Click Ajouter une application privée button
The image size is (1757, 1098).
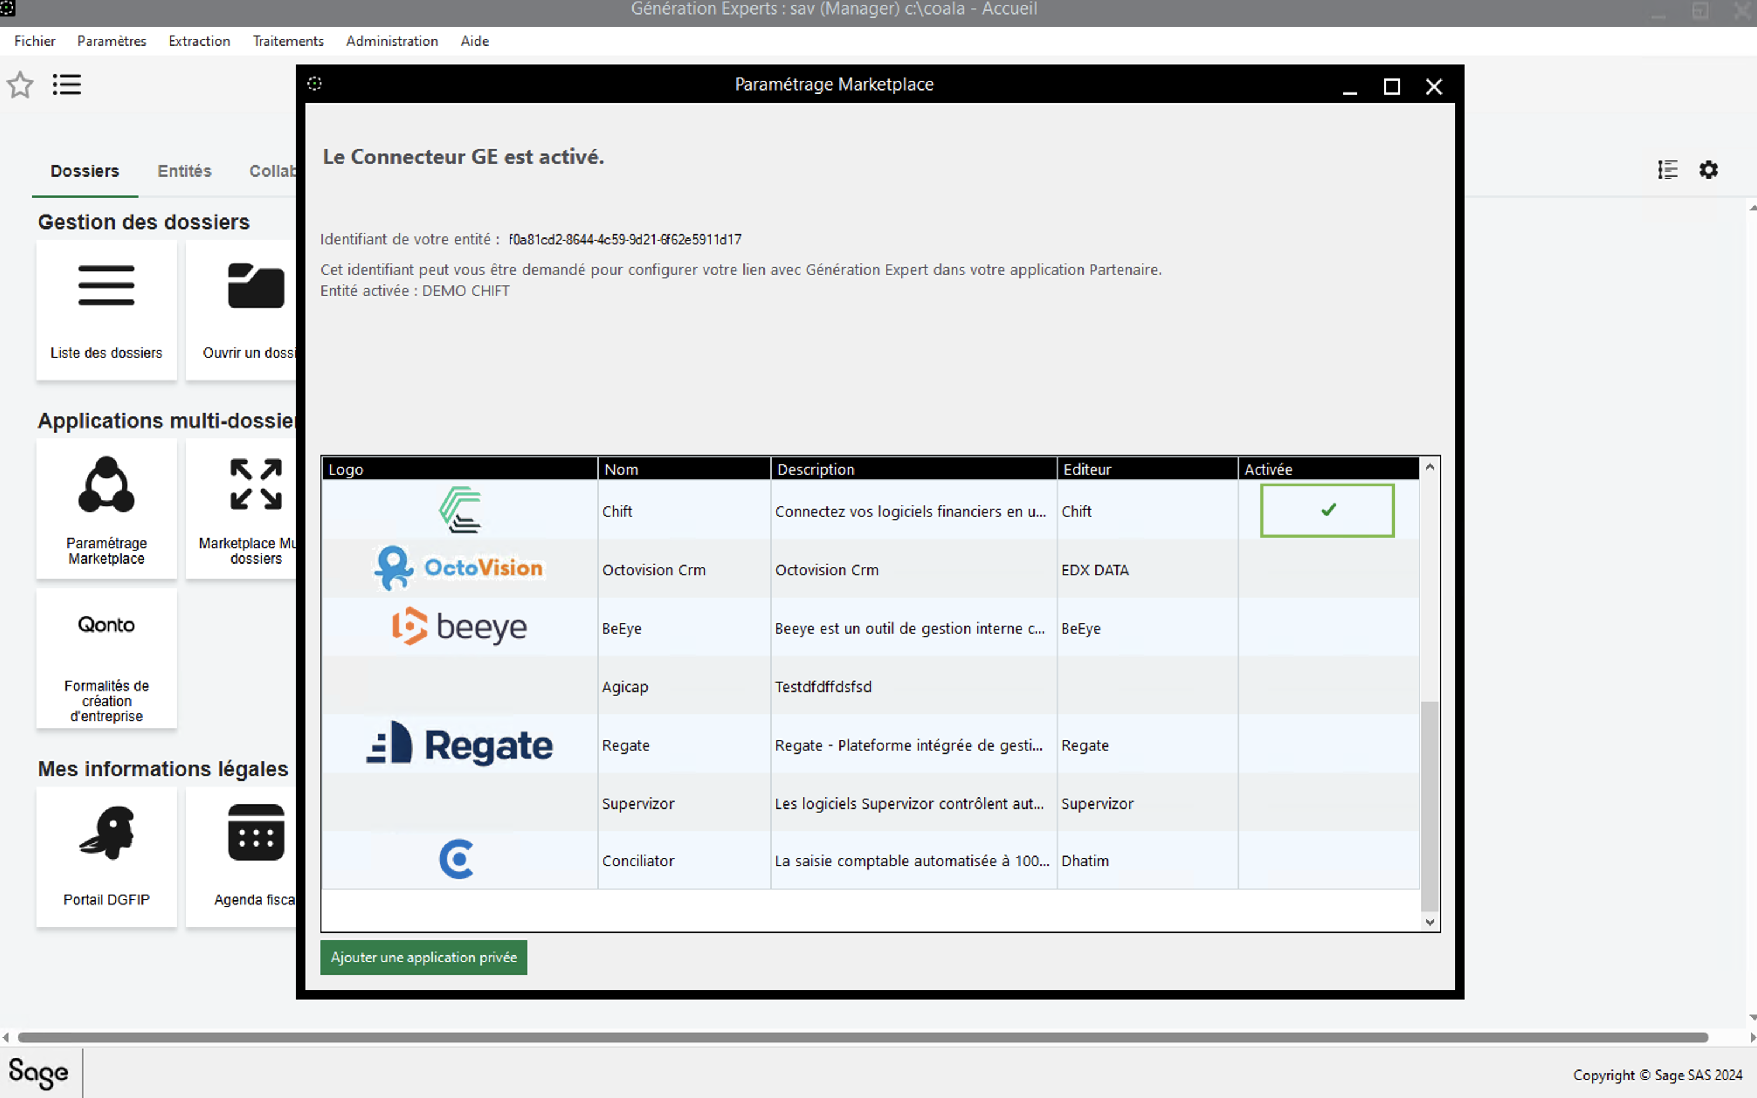[423, 957]
